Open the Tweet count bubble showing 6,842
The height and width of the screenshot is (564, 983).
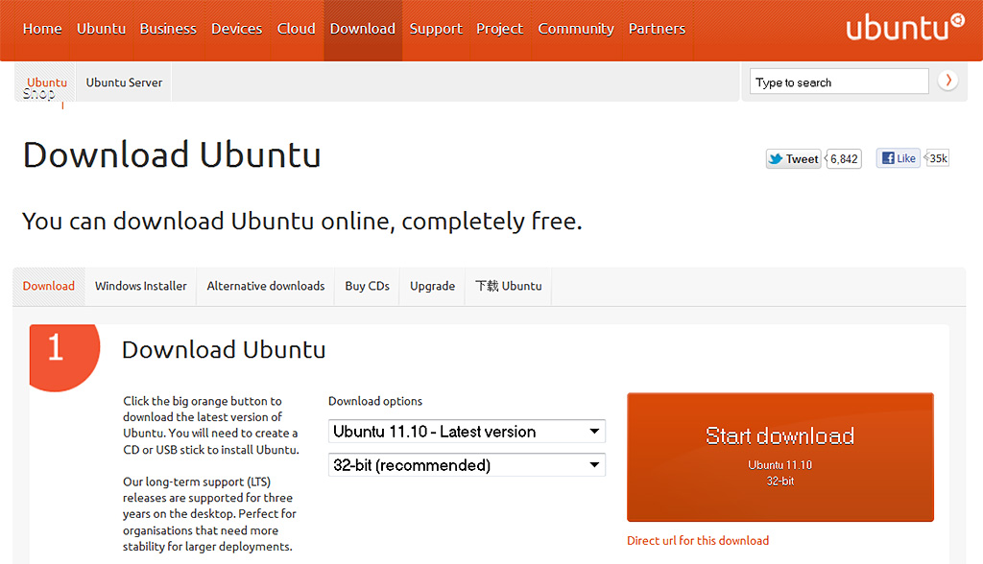pos(844,158)
